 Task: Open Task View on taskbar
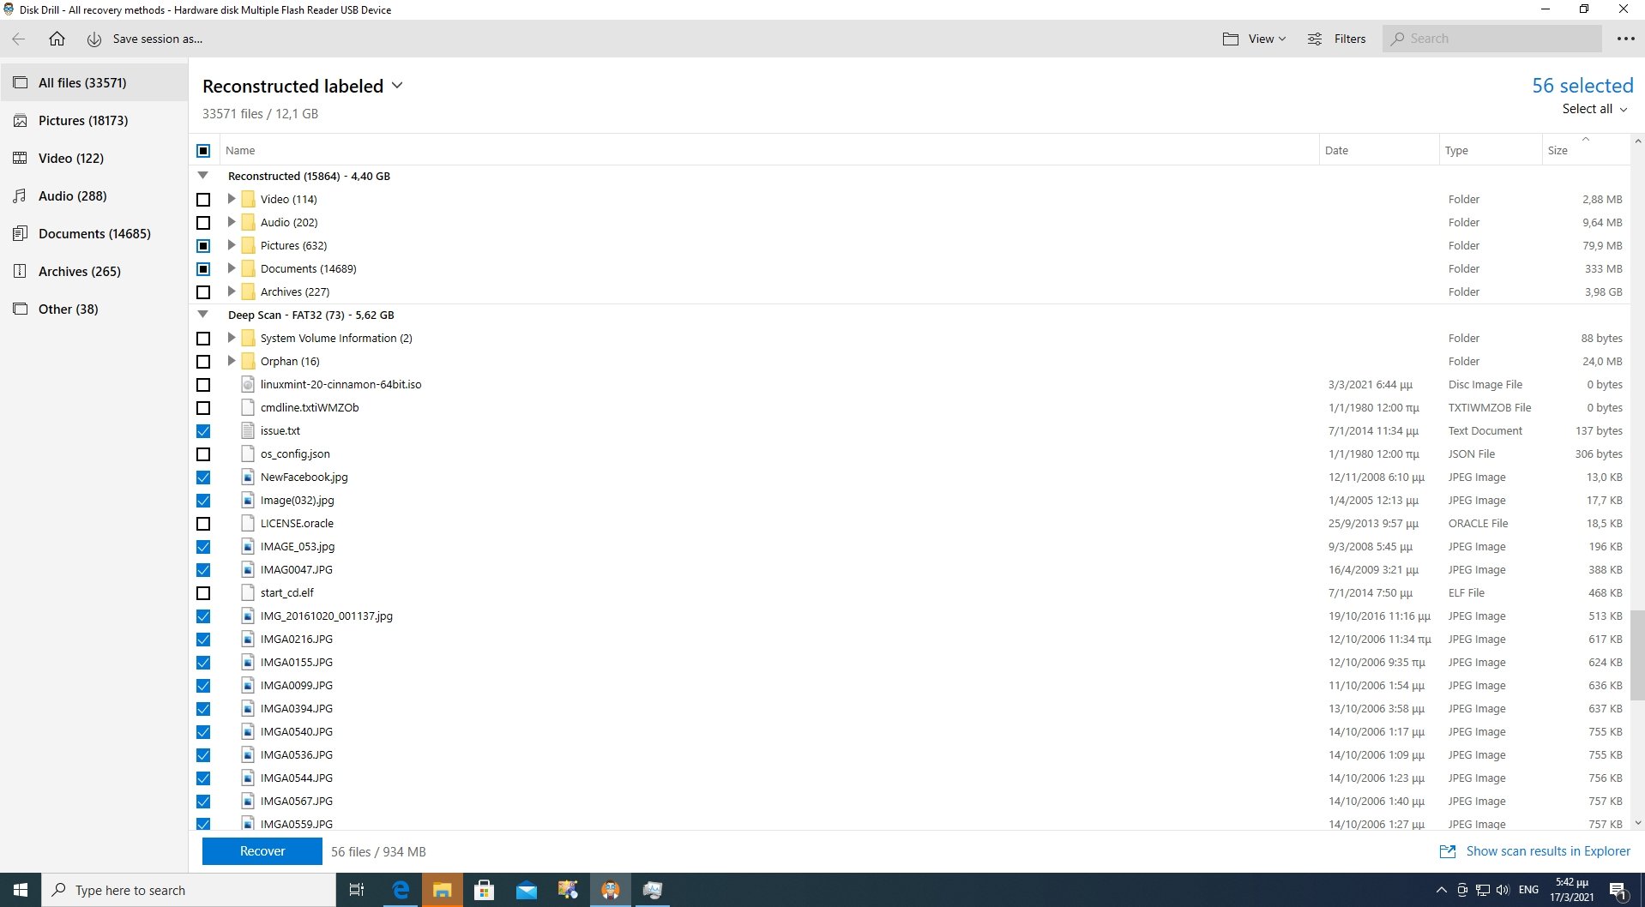(x=357, y=890)
